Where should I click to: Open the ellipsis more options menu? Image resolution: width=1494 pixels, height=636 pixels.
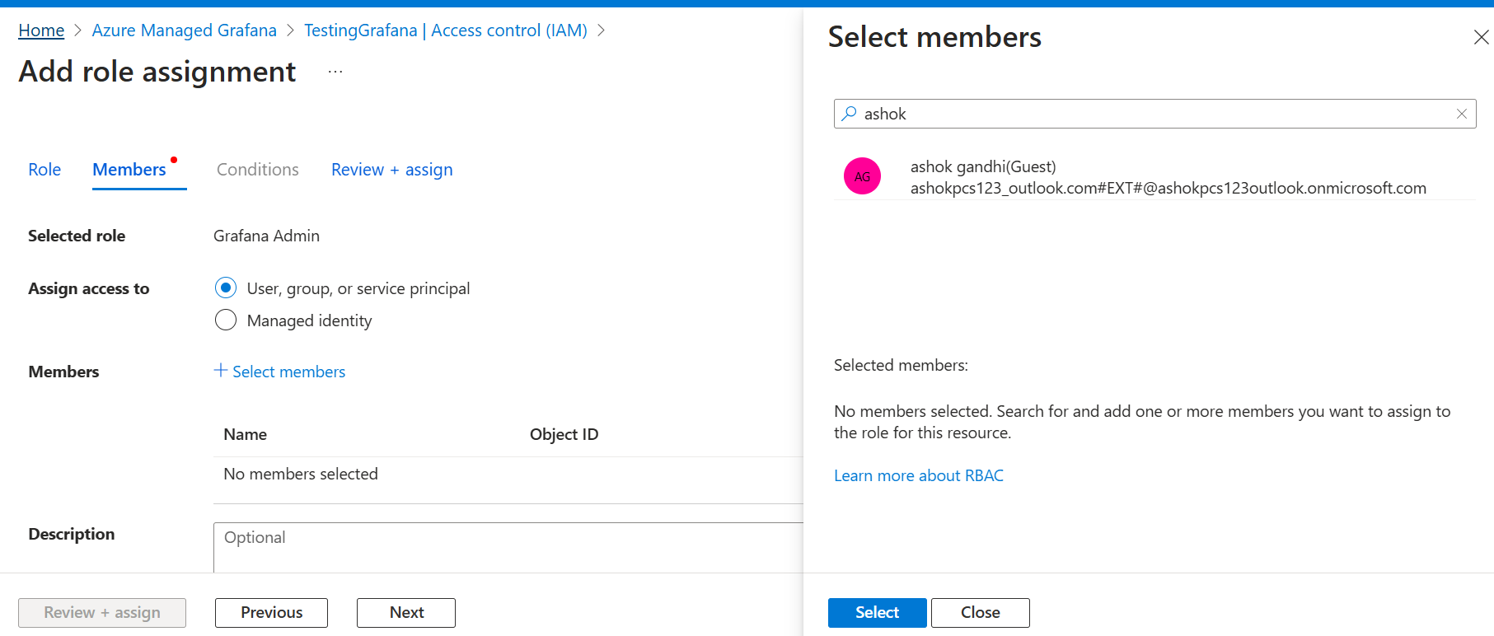pyautogui.click(x=335, y=72)
